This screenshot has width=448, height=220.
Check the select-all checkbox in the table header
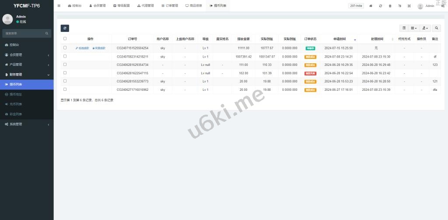[65, 39]
